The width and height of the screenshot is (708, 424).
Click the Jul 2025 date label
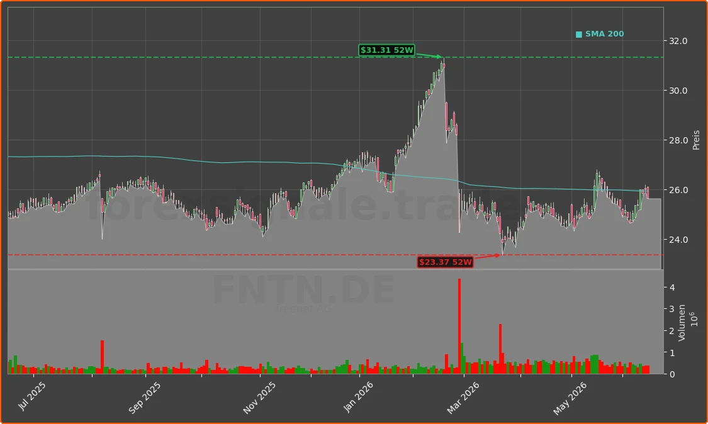[31, 396]
